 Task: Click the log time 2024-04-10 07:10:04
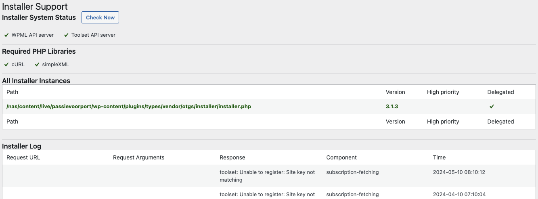(459, 194)
